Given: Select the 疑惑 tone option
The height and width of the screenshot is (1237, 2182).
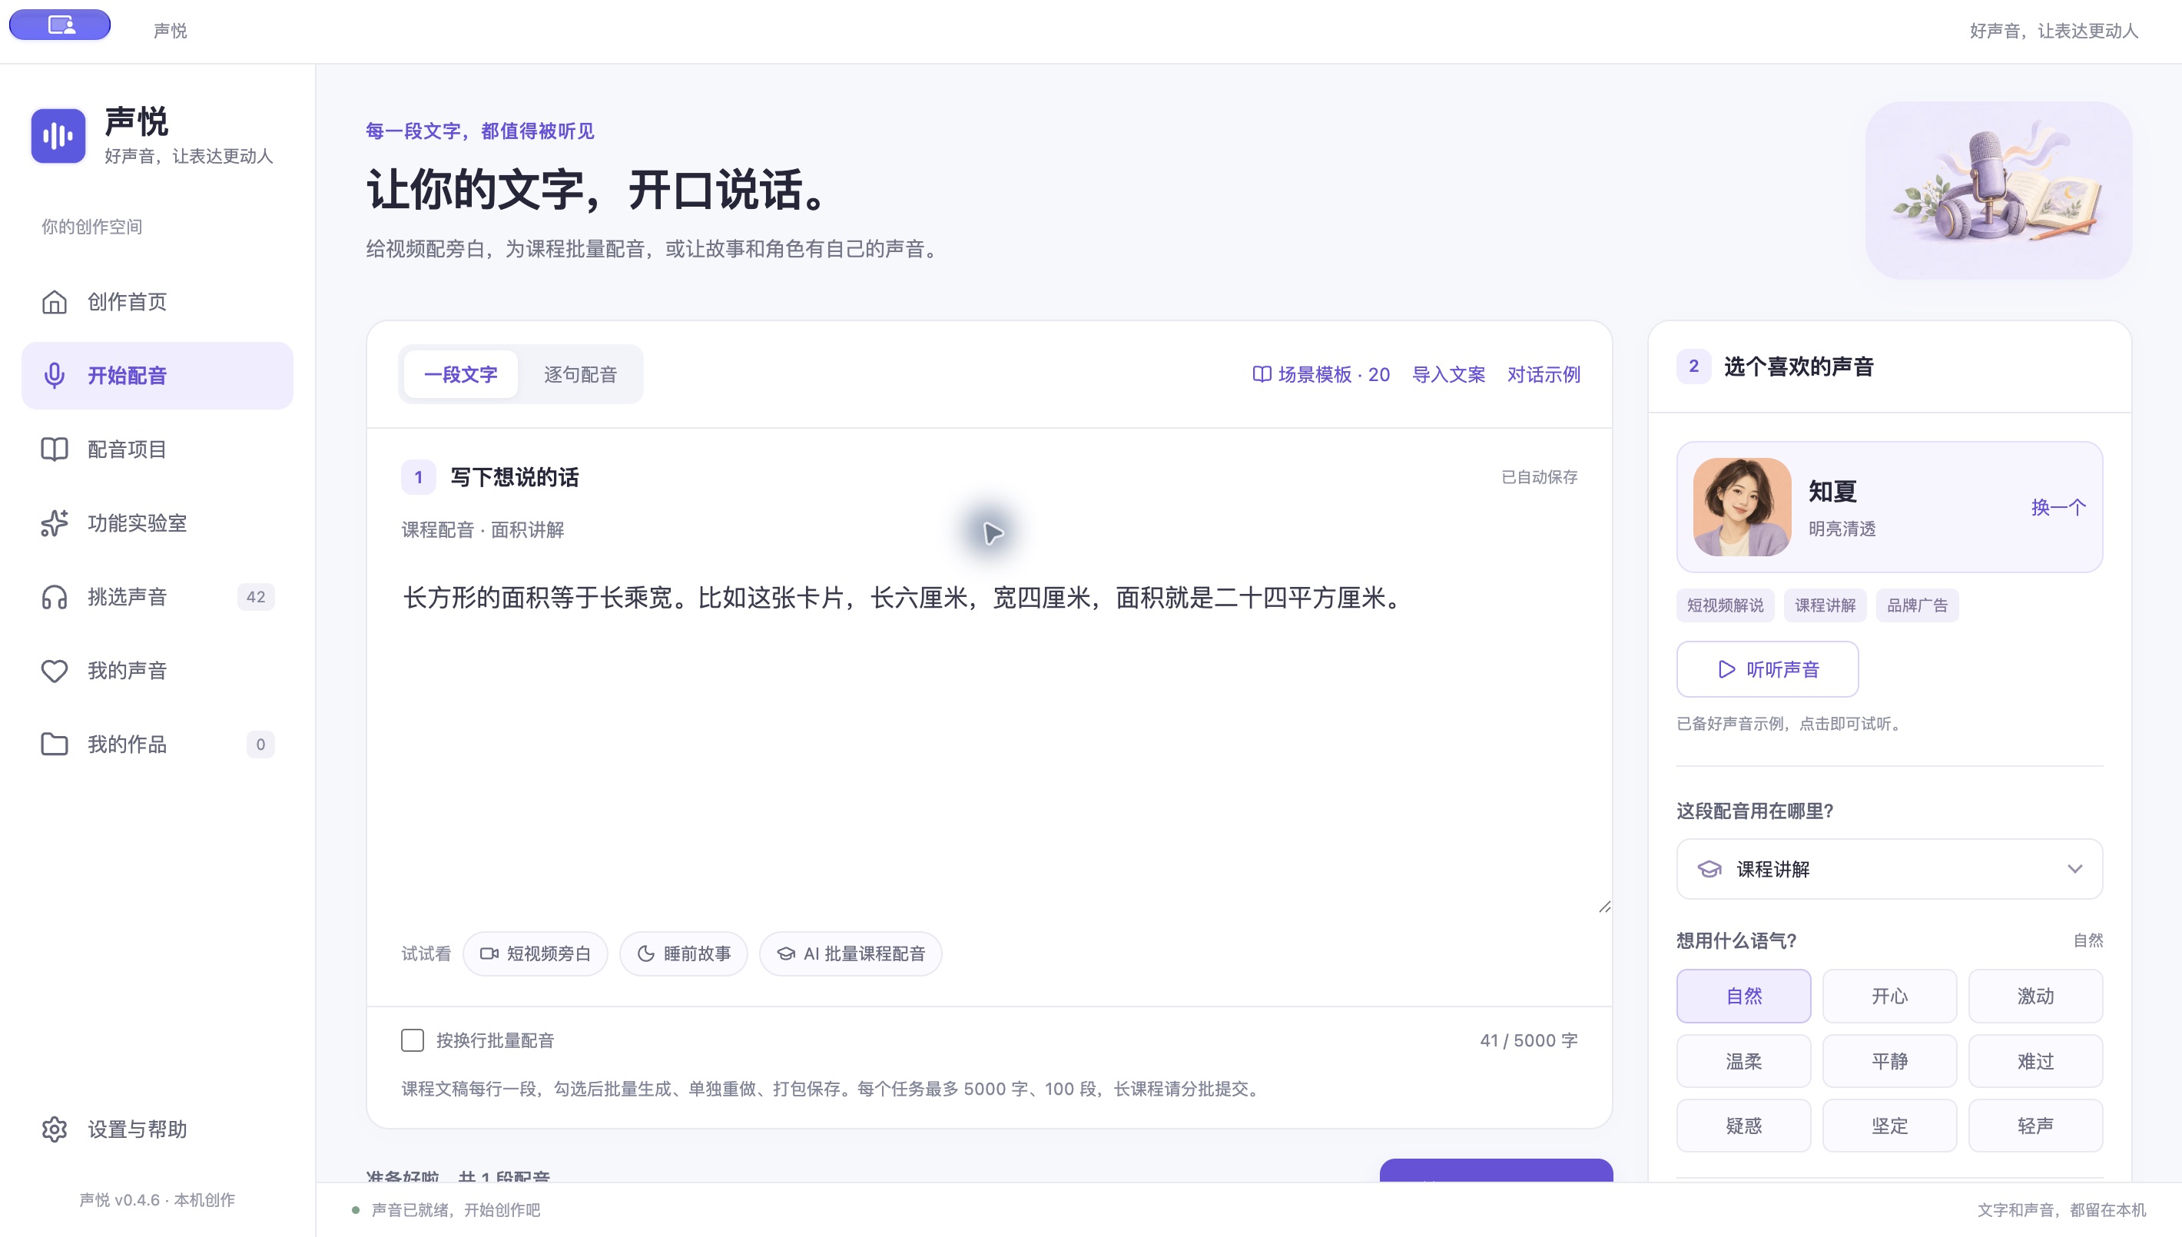Looking at the screenshot, I should [x=1744, y=1126].
